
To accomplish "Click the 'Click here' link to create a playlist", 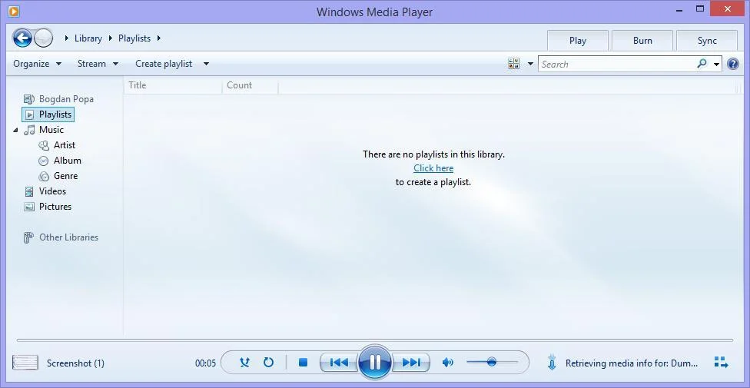I will (433, 168).
